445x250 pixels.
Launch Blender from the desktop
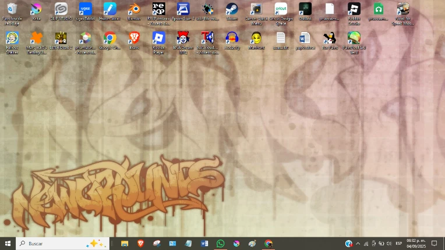pos(134,10)
